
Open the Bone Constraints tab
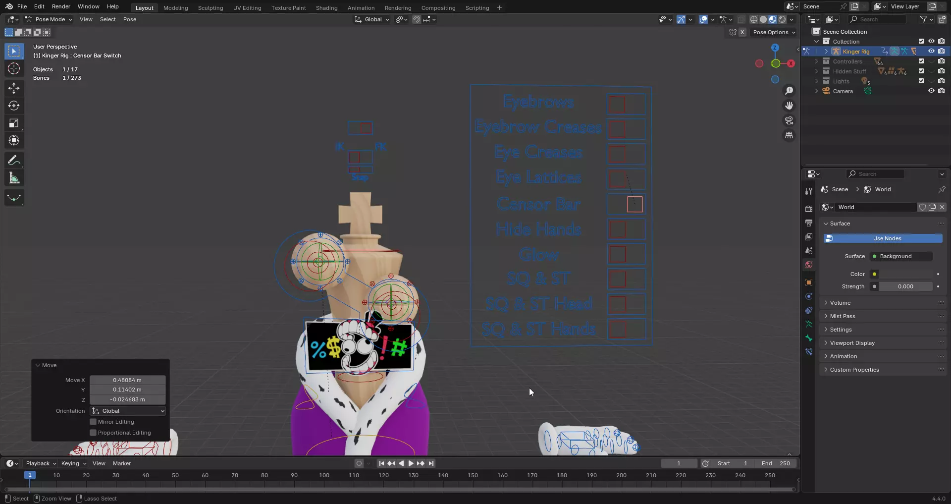tap(809, 352)
